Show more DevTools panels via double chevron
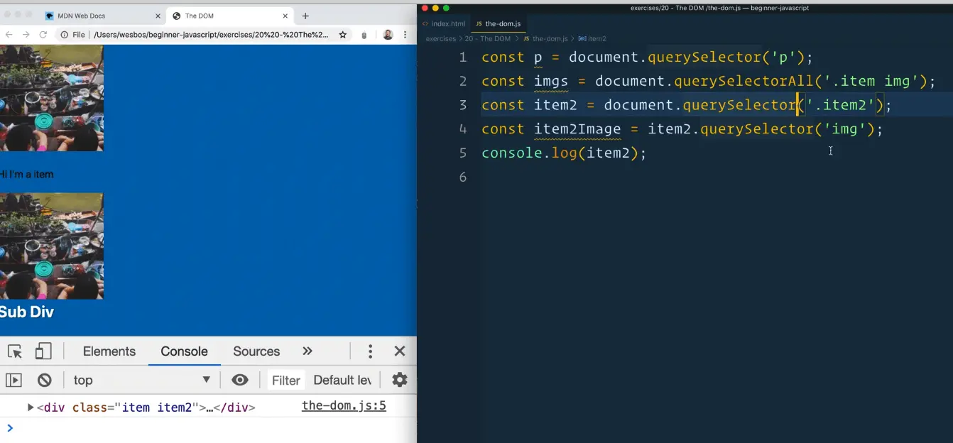Screen dimensions: 953x443 point(307,351)
